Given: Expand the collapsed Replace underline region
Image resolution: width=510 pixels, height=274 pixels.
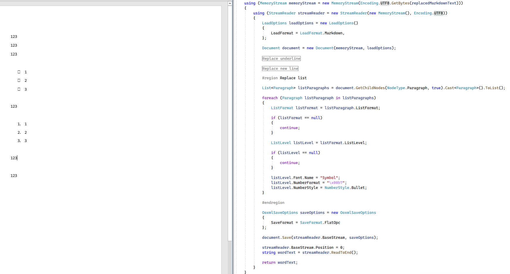Looking at the screenshot, I should 281,59.
